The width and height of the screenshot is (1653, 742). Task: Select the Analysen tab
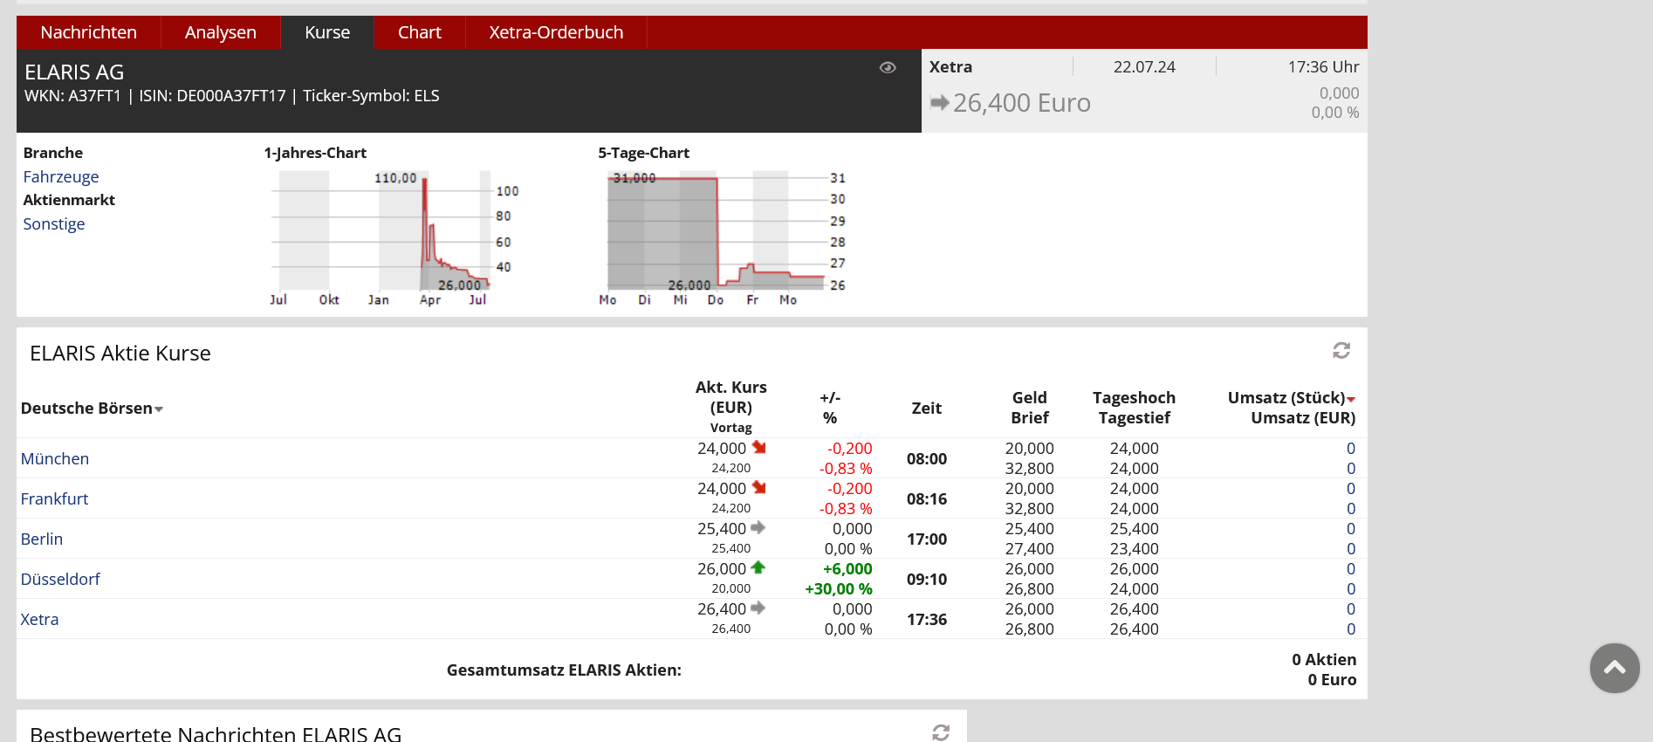(220, 32)
